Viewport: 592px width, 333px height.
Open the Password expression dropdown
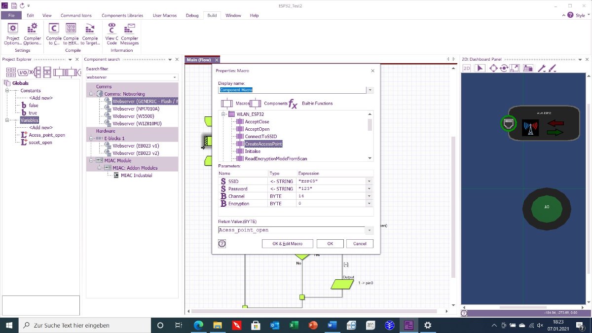[369, 188]
